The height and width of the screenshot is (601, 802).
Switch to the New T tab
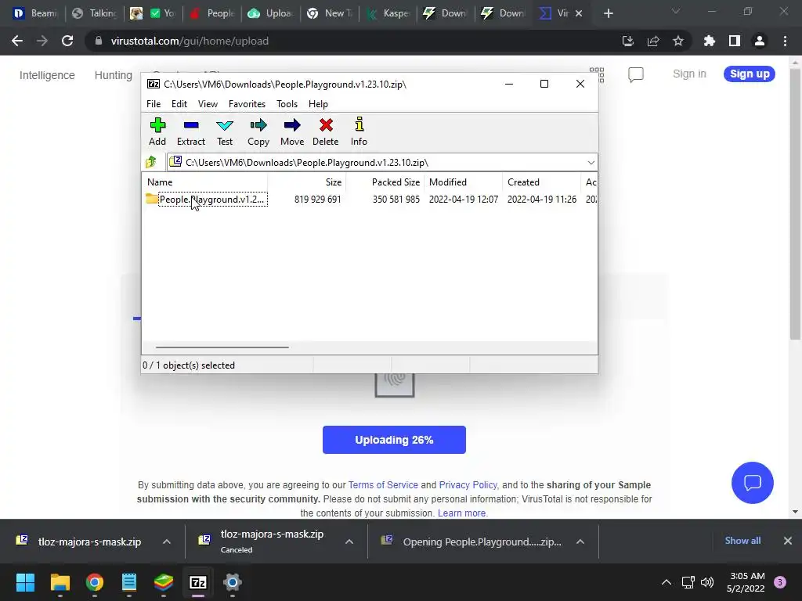click(330, 13)
